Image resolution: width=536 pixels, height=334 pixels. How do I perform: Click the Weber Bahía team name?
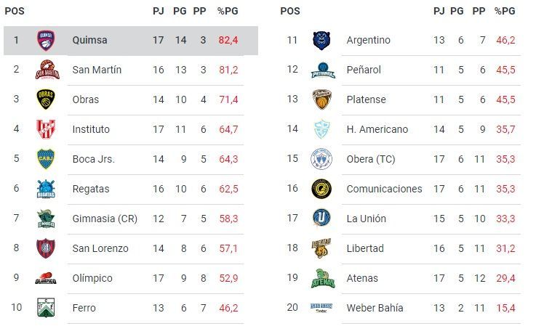[x=374, y=308]
